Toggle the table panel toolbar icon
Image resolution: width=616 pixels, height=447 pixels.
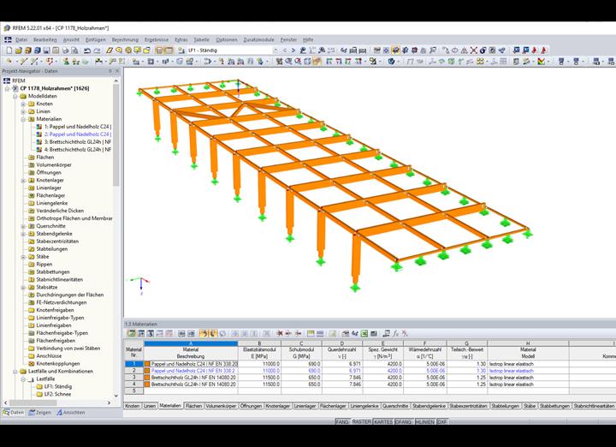169,51
